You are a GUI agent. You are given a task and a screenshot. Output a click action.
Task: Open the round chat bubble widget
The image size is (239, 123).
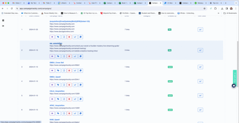[234, 86]
